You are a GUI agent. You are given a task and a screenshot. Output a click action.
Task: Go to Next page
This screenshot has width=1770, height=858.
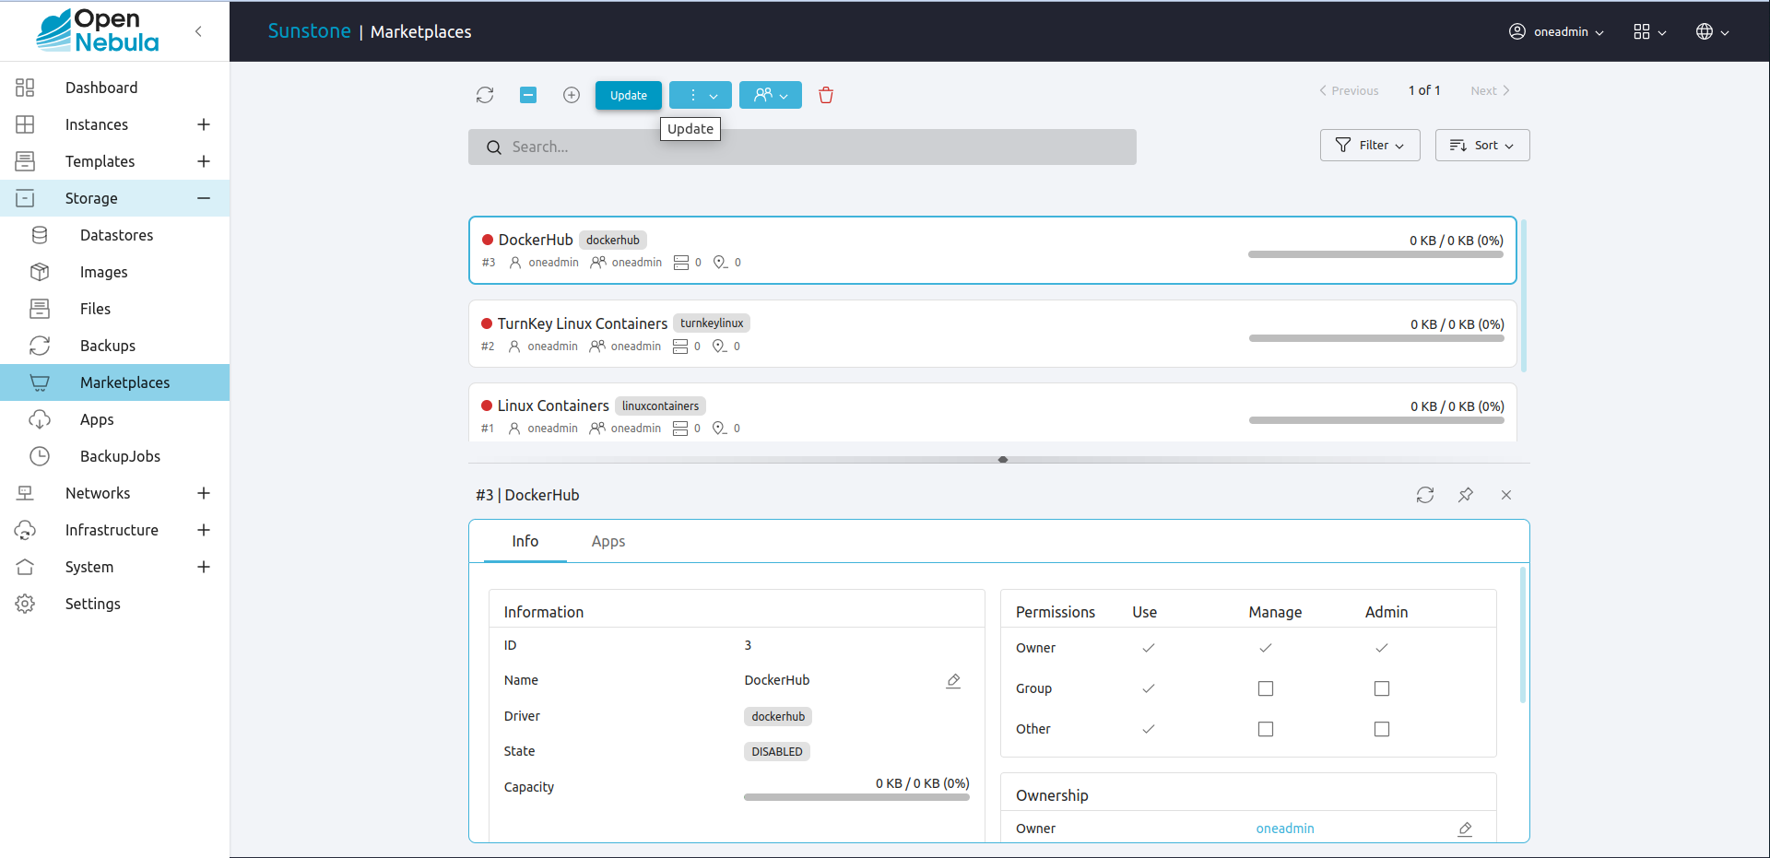coord(1490,90)
